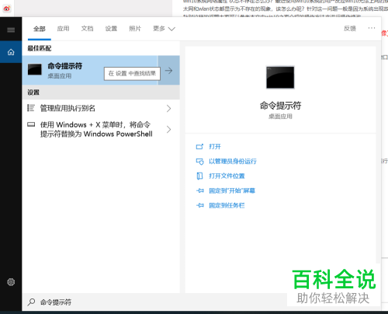
Task: Click the 打开 action icon
Action: tap(199, 147)
